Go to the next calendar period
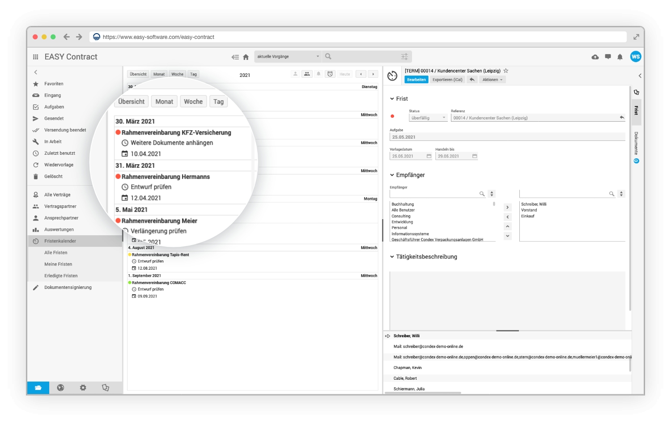 click(373, 74)
